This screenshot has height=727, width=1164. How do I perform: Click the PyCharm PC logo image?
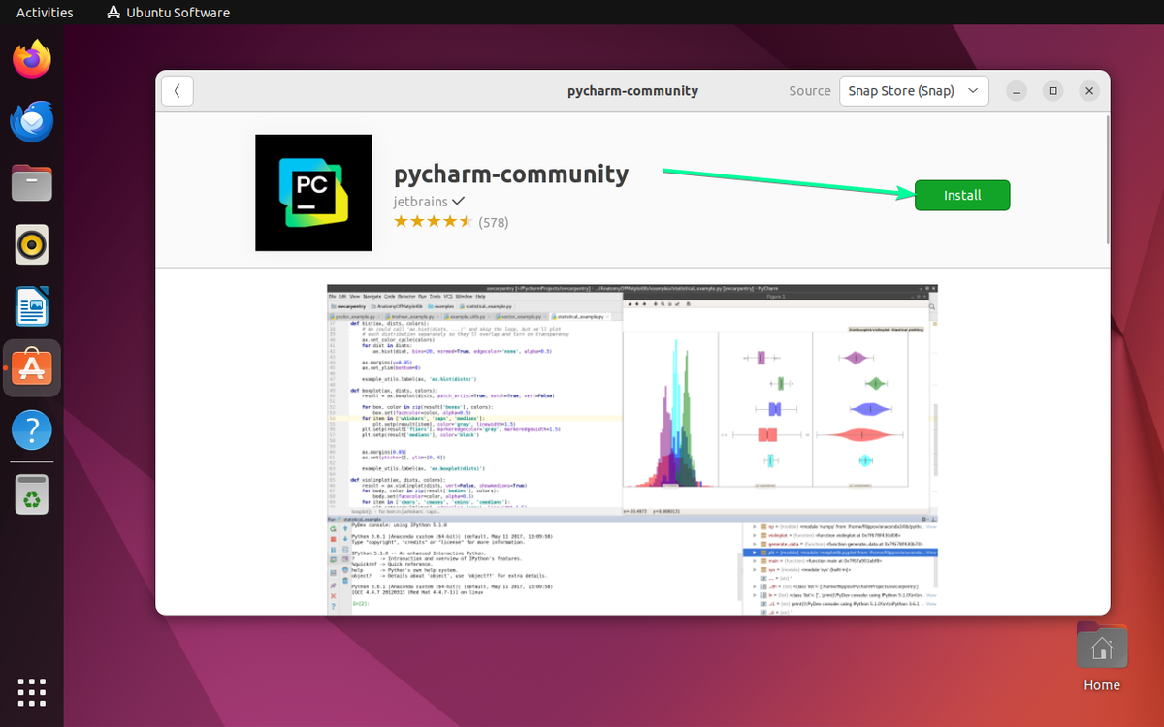[x=312, y=192]
